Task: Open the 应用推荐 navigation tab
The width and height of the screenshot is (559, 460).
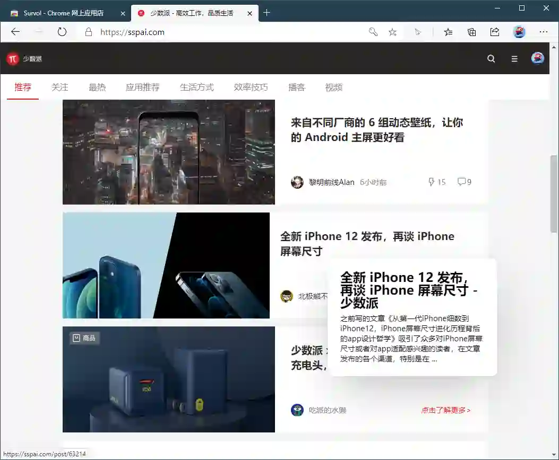Action: point(143,87)
